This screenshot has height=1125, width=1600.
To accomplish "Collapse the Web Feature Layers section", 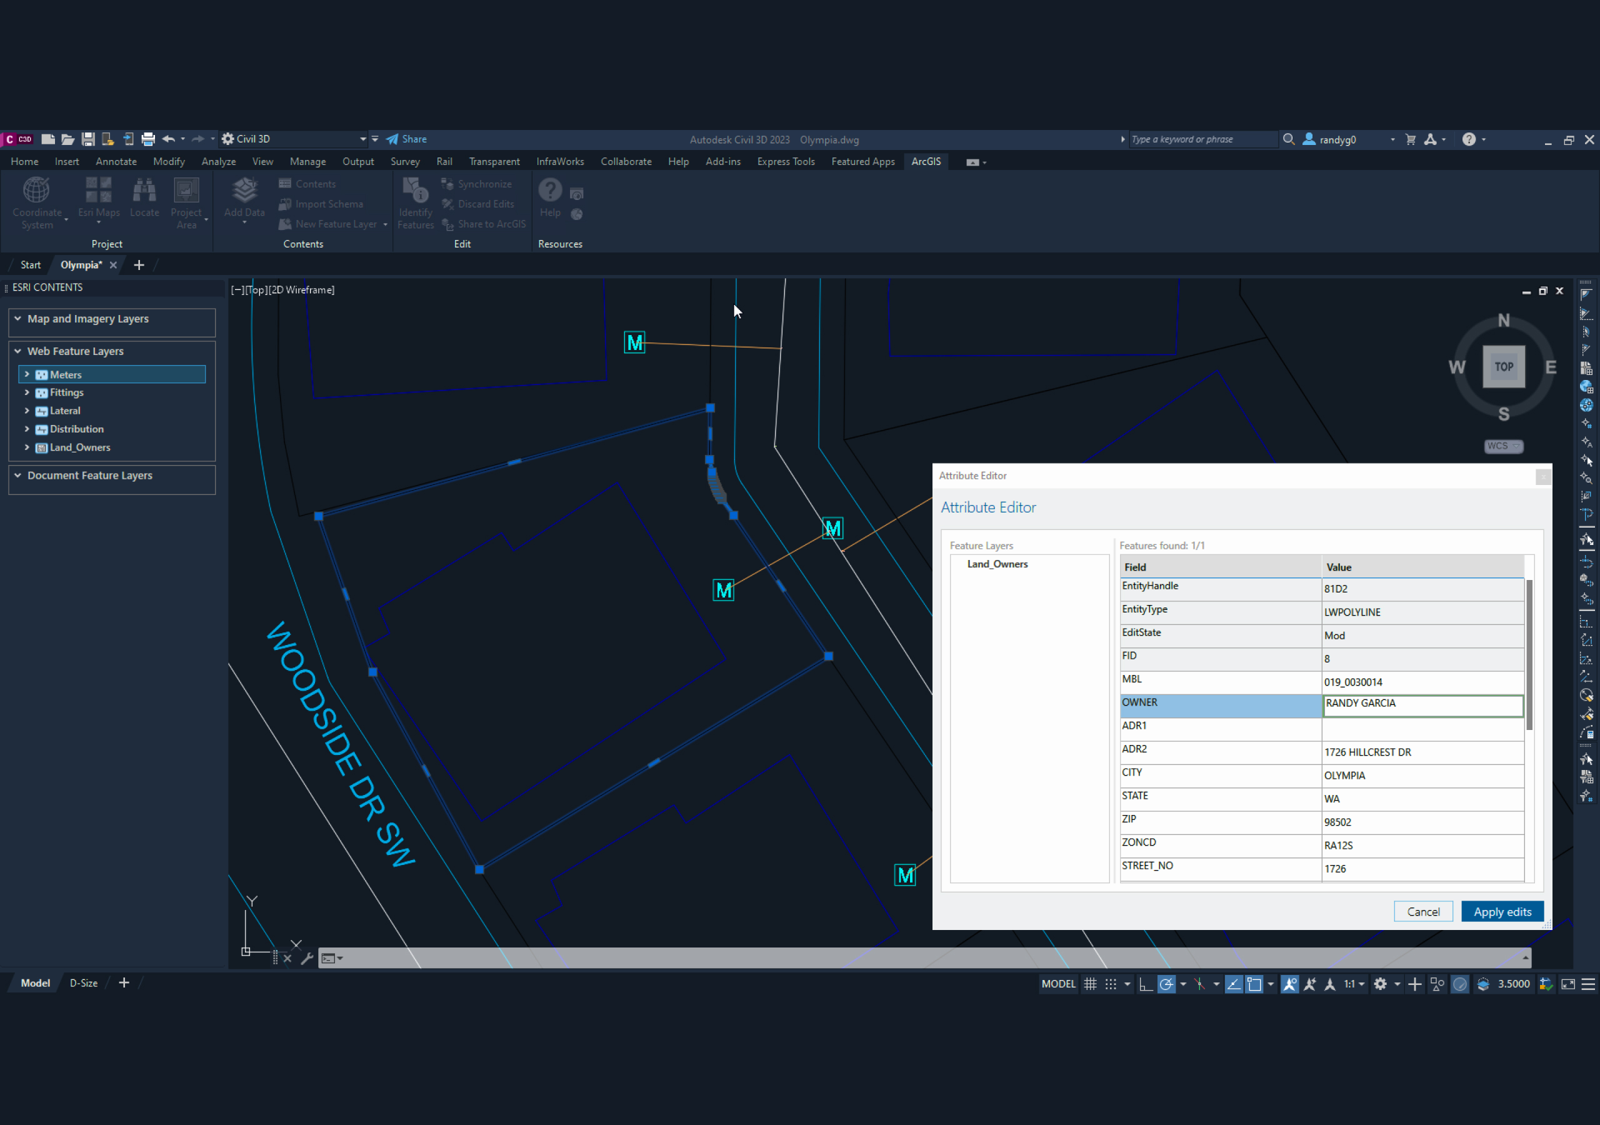I will coord(18,351).
